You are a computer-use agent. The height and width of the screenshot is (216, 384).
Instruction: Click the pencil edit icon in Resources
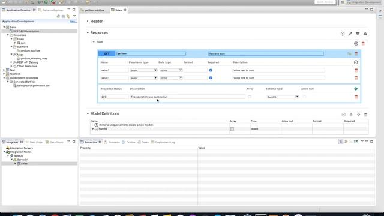[350, 34]
